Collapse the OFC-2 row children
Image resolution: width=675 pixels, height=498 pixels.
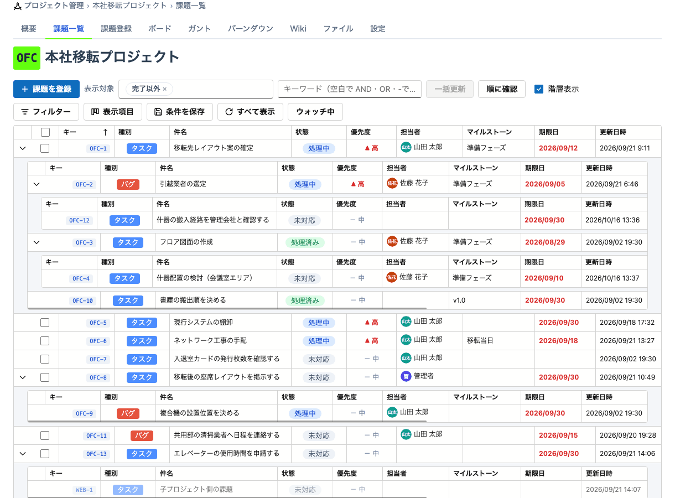[37, 184]
